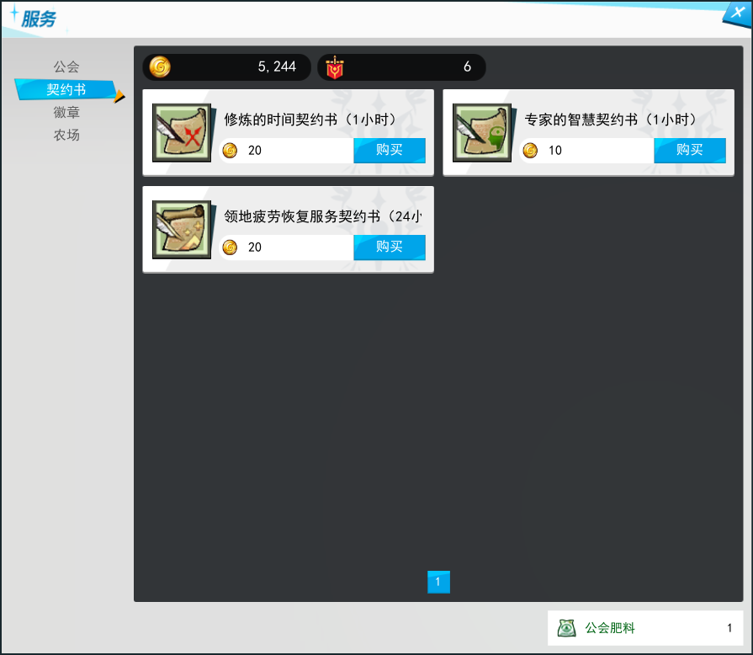Select the 契约书 sidebar tab
Image resolution: width=753 pixels, height=655 pixels.
click(x=66, y=90)
